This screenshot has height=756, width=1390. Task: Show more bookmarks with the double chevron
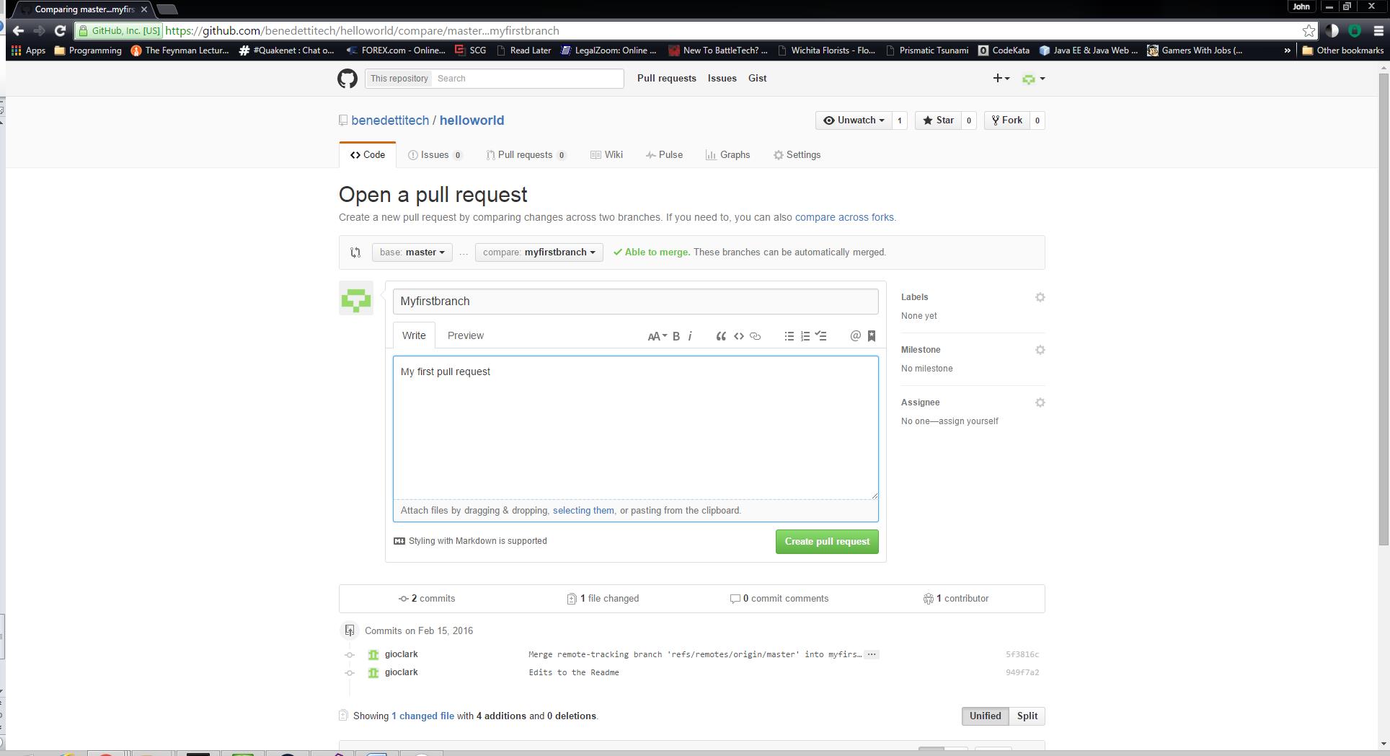(1287, 50)
